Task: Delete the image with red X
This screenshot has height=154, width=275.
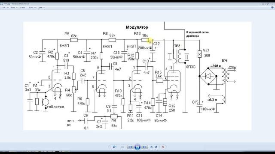Action: (163, 147)
